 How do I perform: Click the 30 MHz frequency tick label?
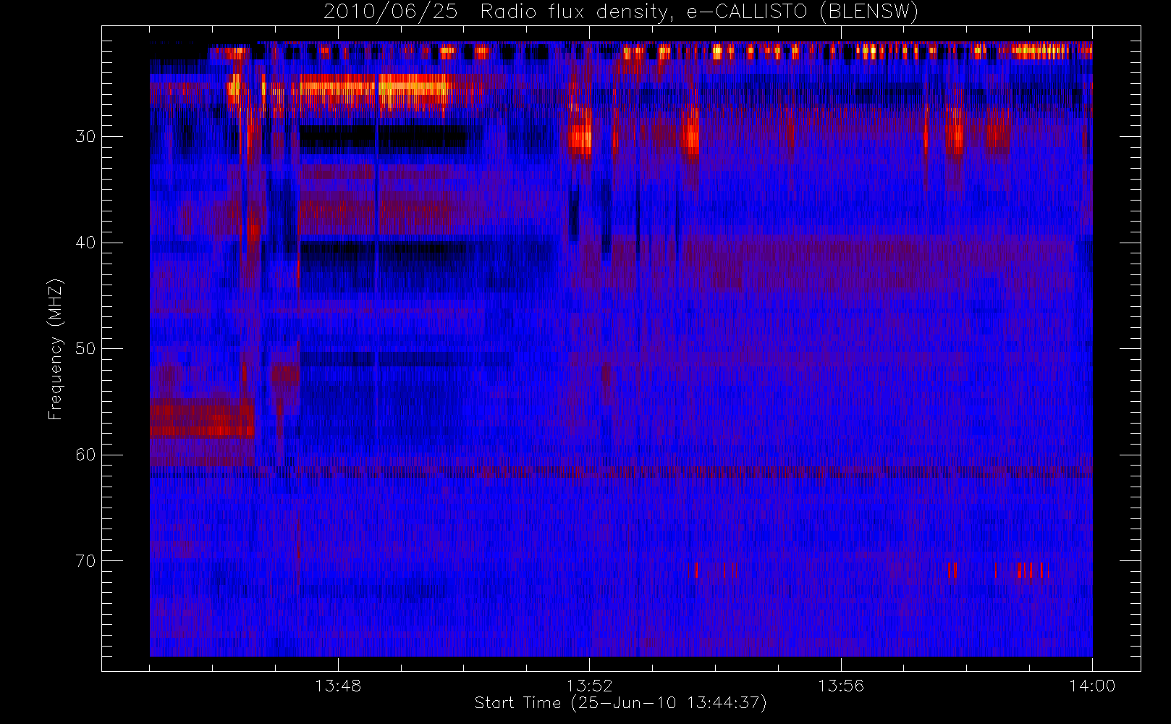[85, 137]
